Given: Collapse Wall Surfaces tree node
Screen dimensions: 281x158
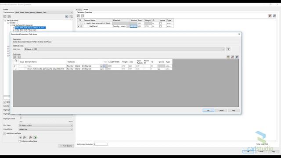Looking at the screenshot, I should [x=11, y=25].
